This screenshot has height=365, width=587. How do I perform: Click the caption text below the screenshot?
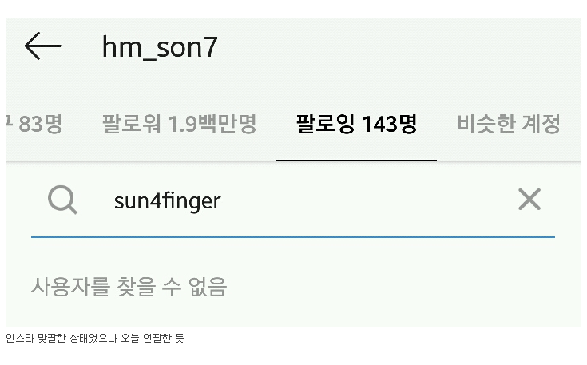[95, 338]
